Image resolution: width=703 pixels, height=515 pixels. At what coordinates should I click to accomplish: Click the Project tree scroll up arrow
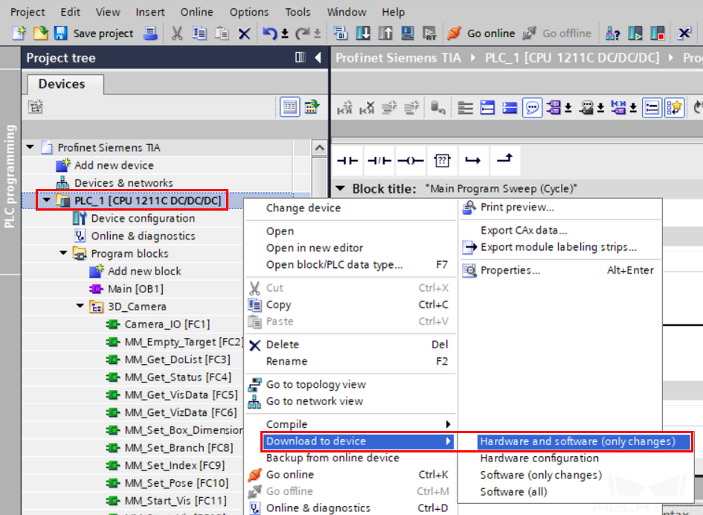tap(319, 147)
